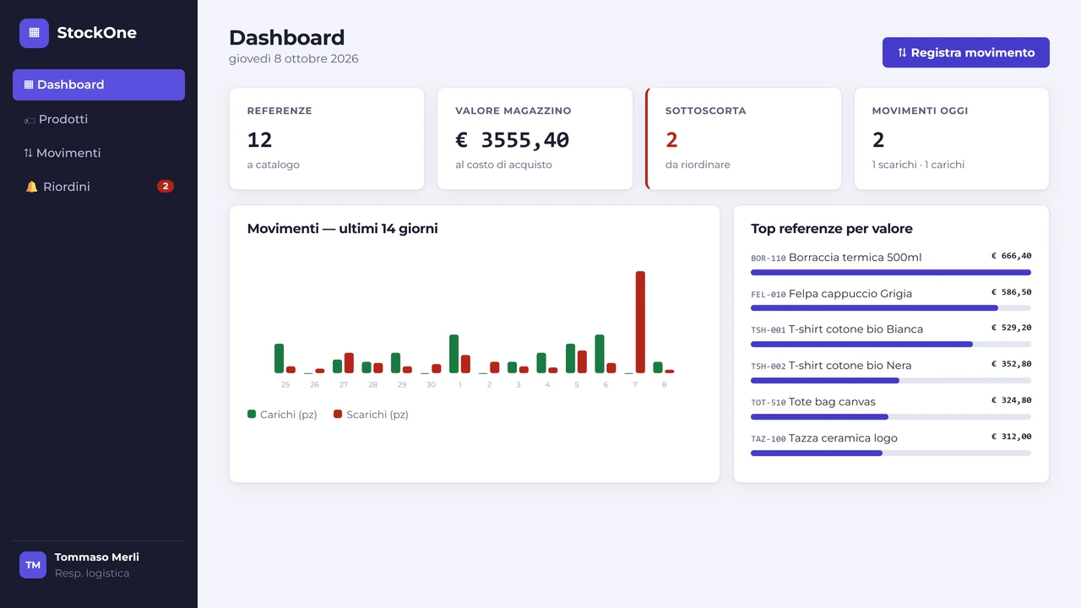The height and width of the screenshot is (608, 1081).
Task: Click the Registra movimento button
Action: coord(966,52)
